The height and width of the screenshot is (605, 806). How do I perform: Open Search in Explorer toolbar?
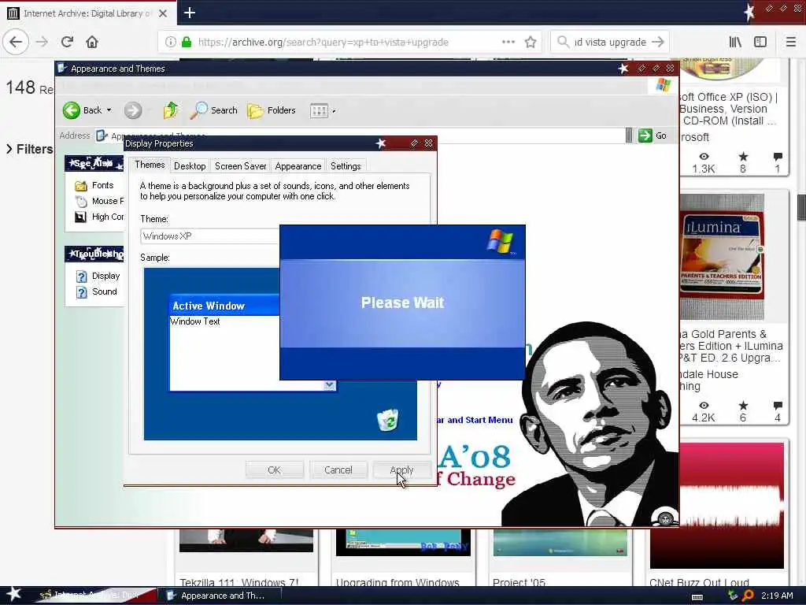(x=213, y=110)
